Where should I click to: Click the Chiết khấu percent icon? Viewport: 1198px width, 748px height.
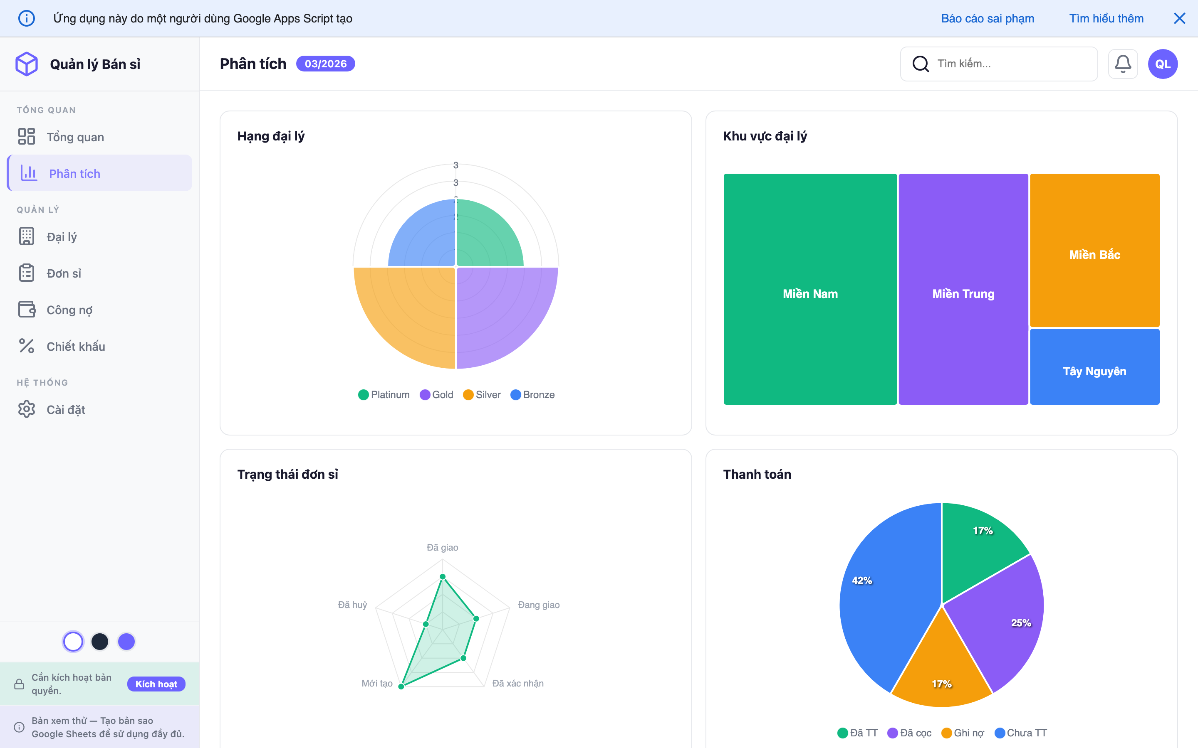(27, 346)
